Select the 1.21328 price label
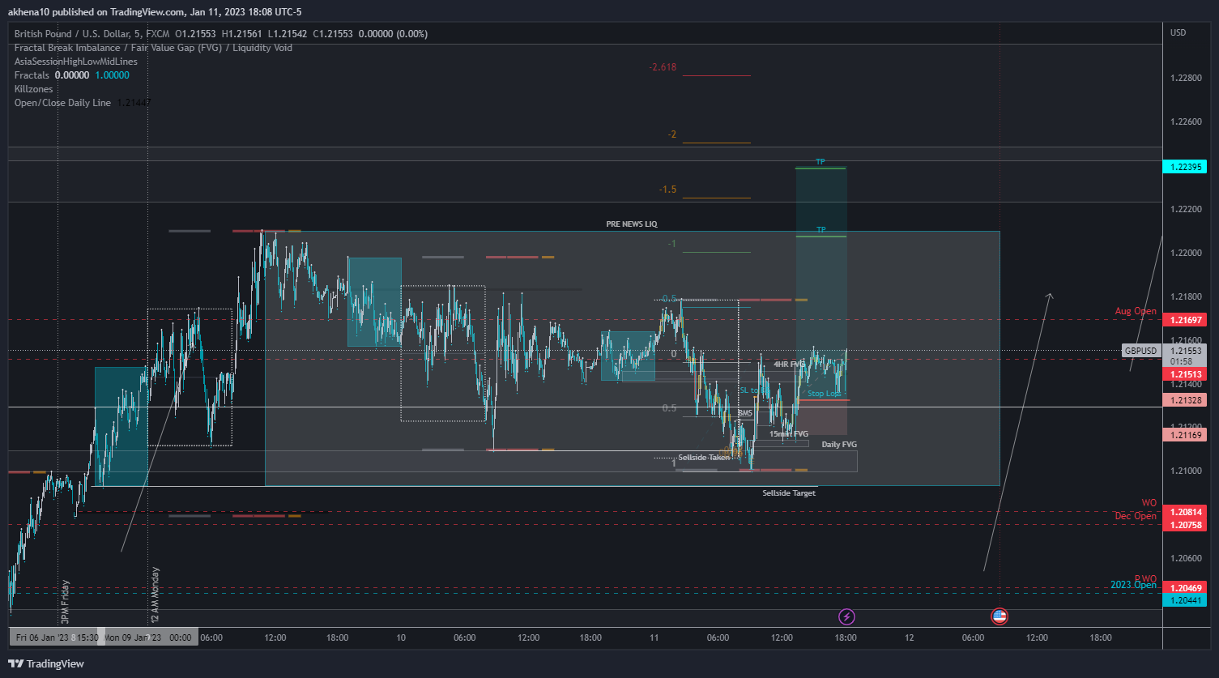This screenshot has width=1219, height=678. coord(1184,400)
